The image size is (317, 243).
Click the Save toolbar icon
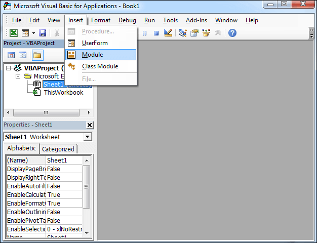[42, 33]
